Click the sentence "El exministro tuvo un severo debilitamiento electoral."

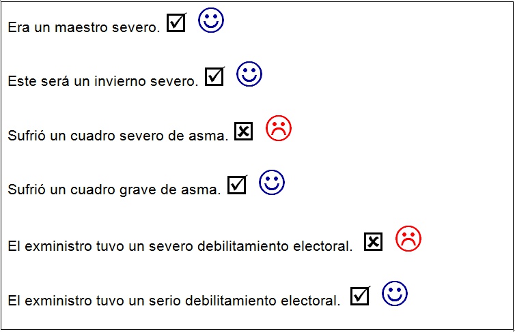(x=180, y=246)
